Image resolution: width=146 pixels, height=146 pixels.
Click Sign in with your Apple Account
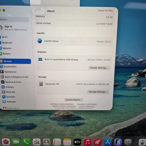(x=14, y=28)
